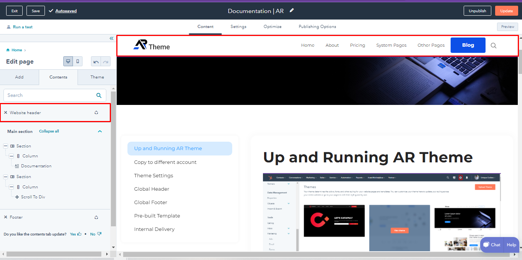Collapse the Main section using the chevron

pyautogui.click(x=100, y=131)
